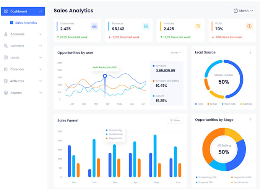Click the dark-blue bar for Feb

pyautogui.click(x=90, y=173)
